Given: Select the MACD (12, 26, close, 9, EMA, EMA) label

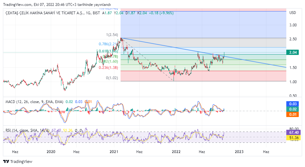Looking at the screenshot, I should pyautogui.click(x=34, y=102).
